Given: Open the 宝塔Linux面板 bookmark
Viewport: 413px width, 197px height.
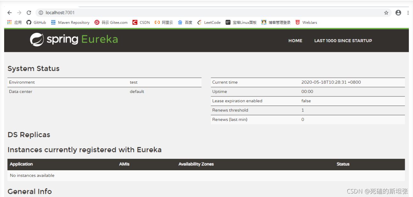Looking at the screenshot, I should [x=241, y=22].
